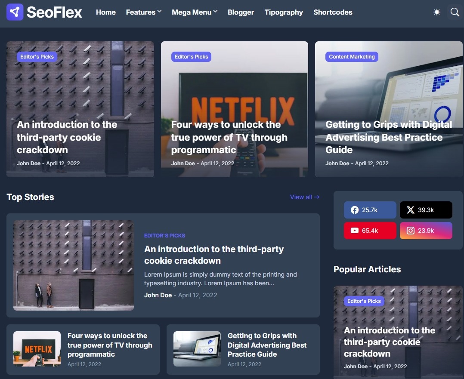Open Top Stories title on third-party cookie crackdown
The height and width of the screenshot is (379, 464).
[213, 255]
